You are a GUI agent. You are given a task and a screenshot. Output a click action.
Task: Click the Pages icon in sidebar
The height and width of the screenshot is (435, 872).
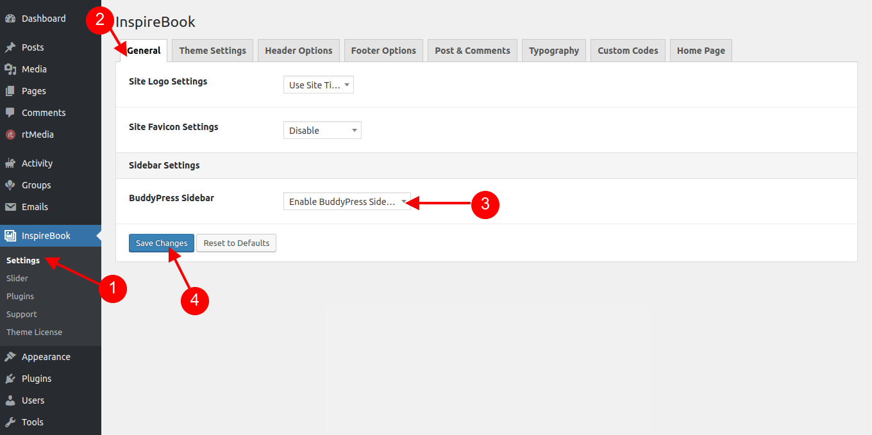(10, 91)
